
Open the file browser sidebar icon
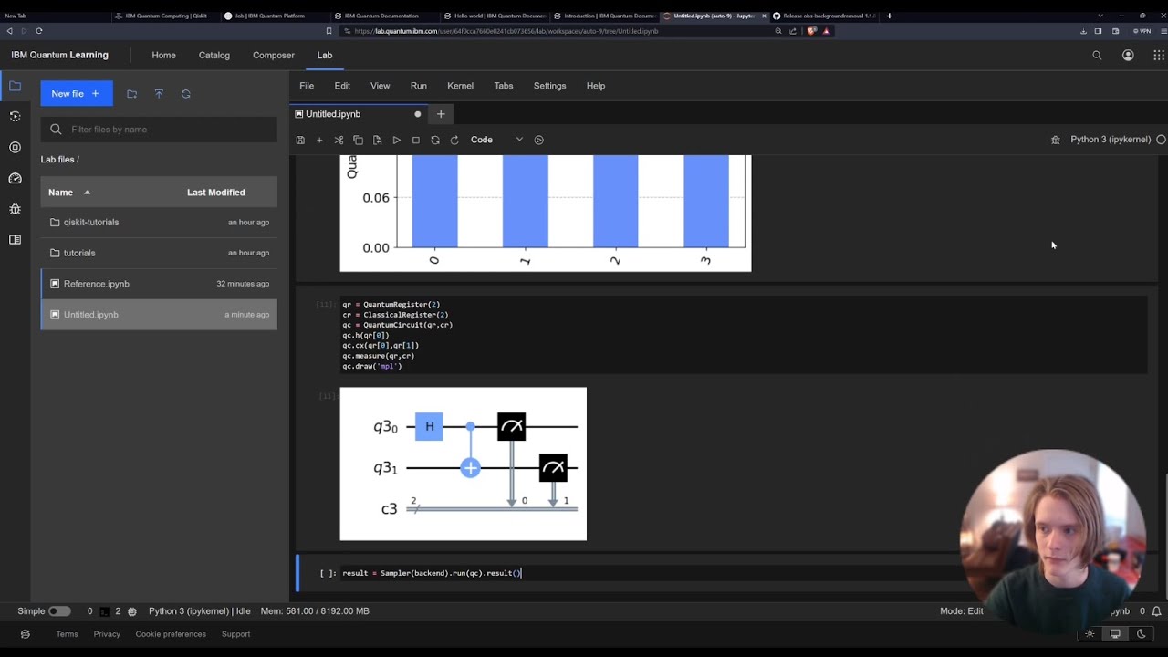coord(15,86)
